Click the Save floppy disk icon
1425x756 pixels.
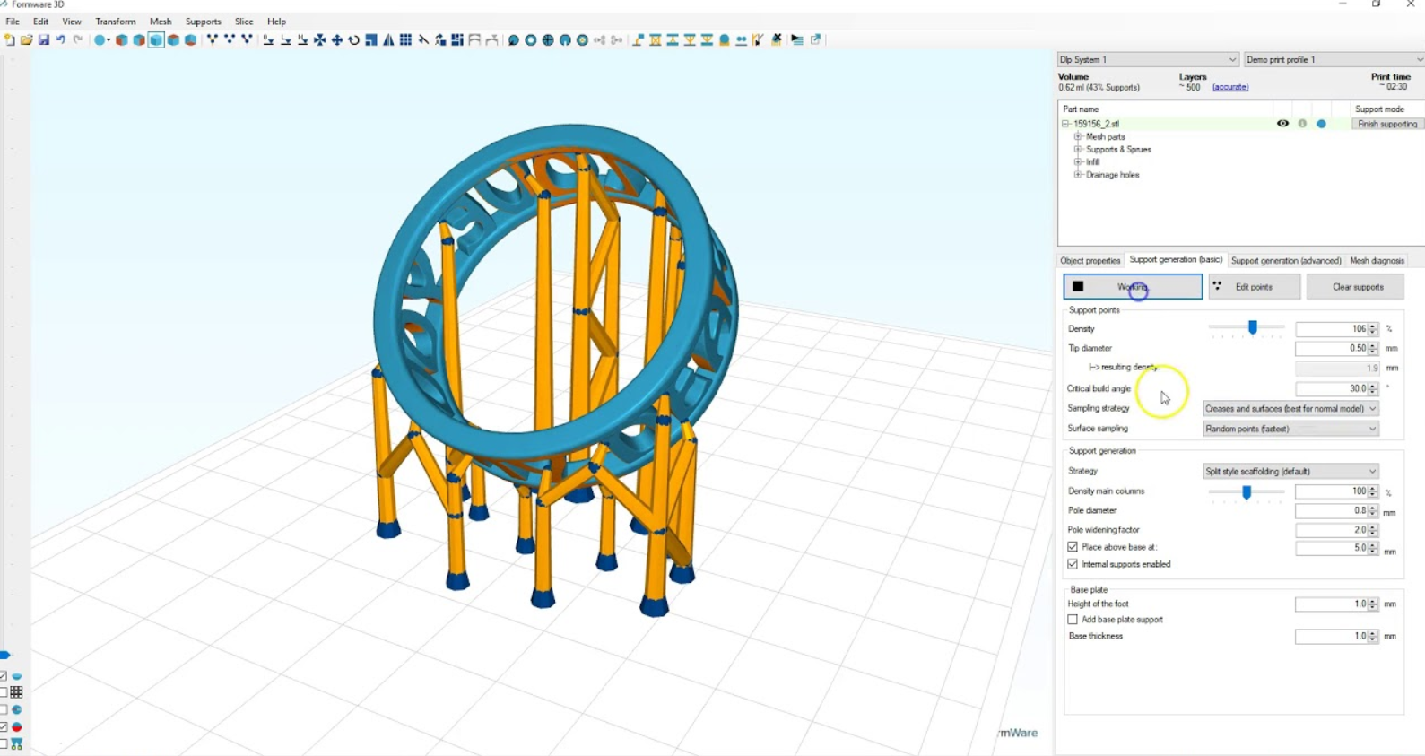[43, 39]
